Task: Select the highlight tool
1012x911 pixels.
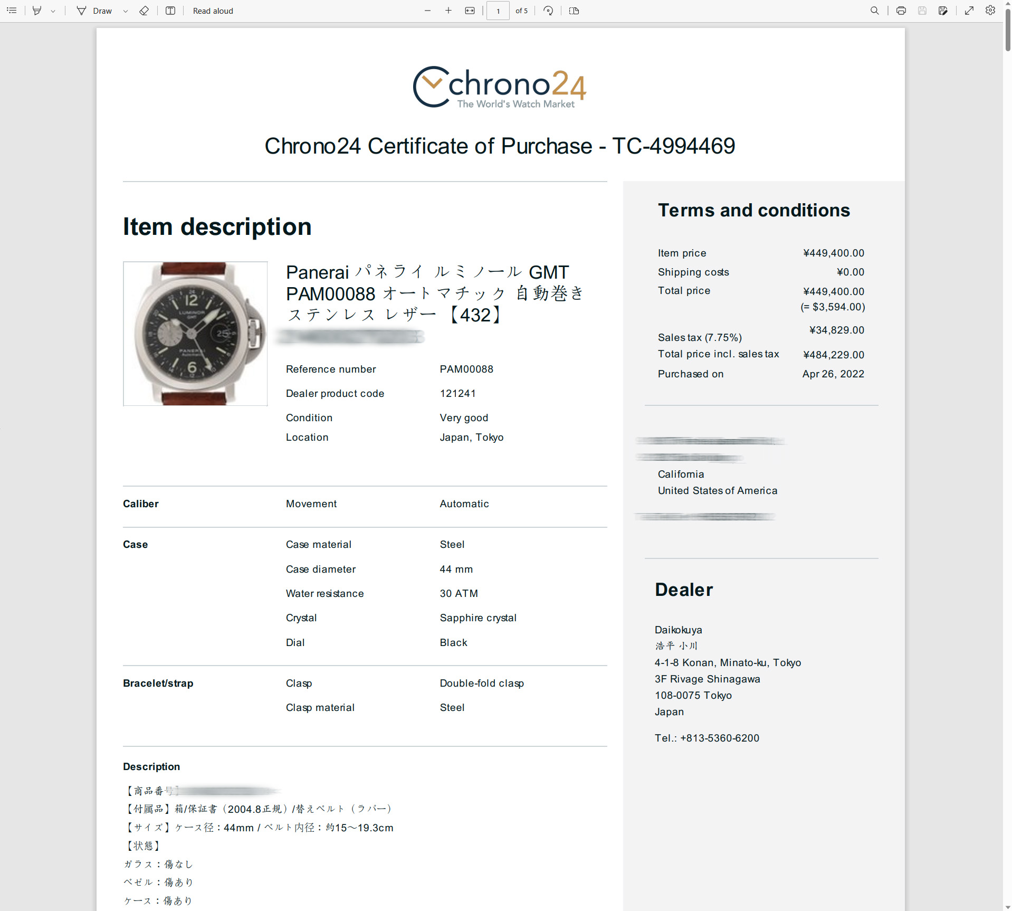Action: 37,11
